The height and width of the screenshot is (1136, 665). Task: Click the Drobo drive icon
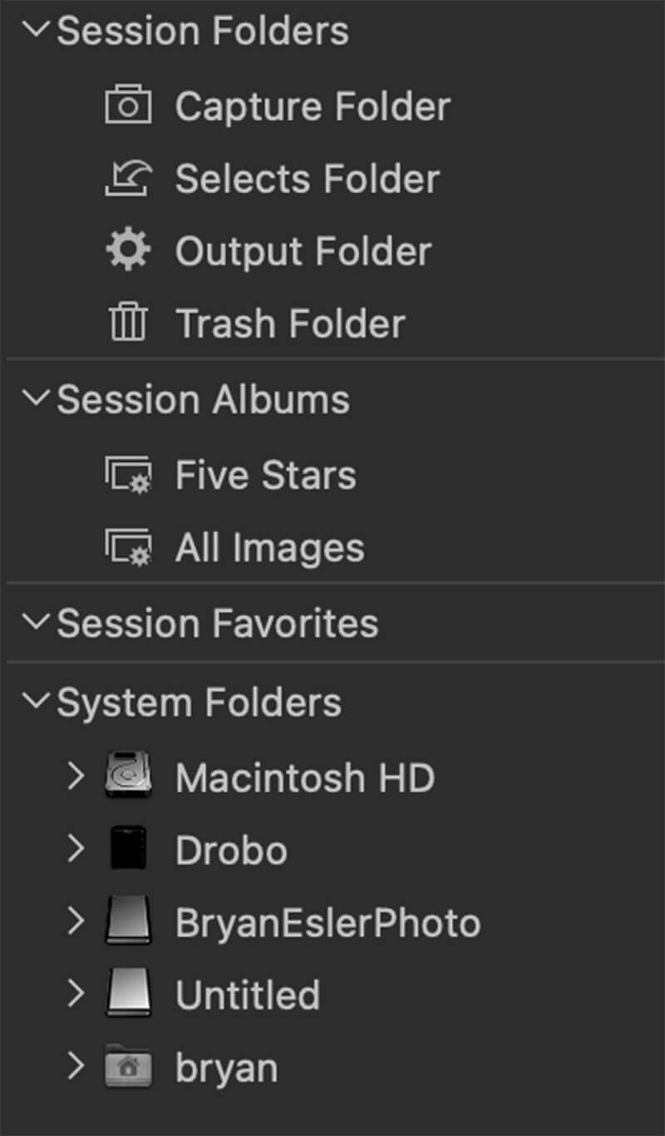pos(128,850)
